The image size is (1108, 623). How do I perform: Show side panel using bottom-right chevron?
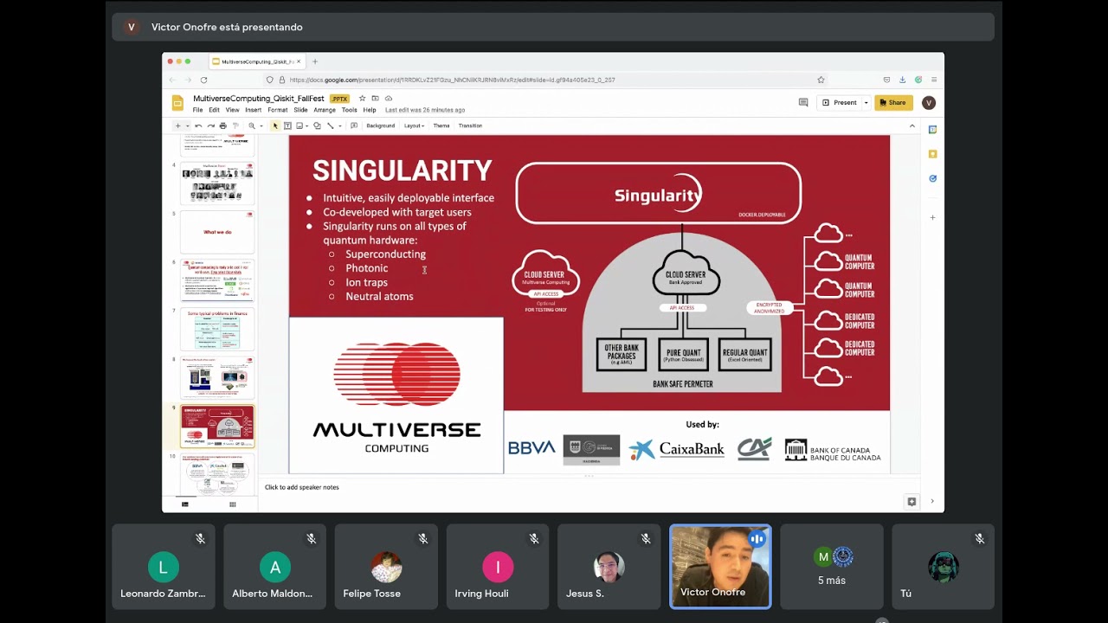932,501
